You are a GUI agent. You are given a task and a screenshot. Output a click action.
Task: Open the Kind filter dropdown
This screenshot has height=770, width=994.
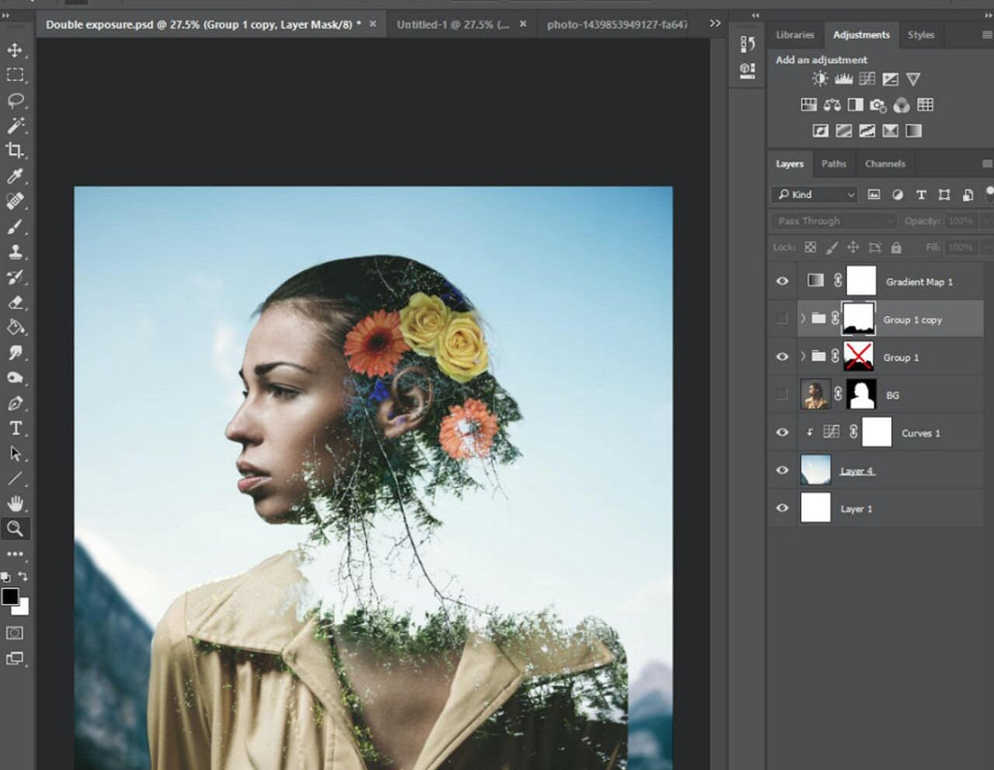[x=815, y=195]
